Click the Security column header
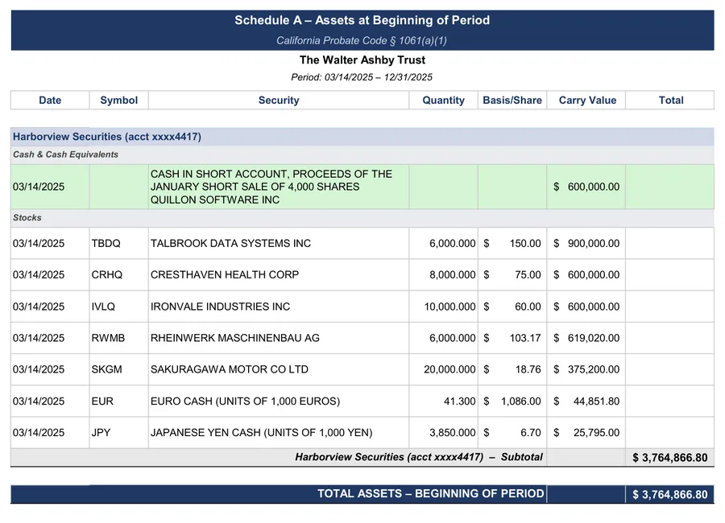 [279, 101]
